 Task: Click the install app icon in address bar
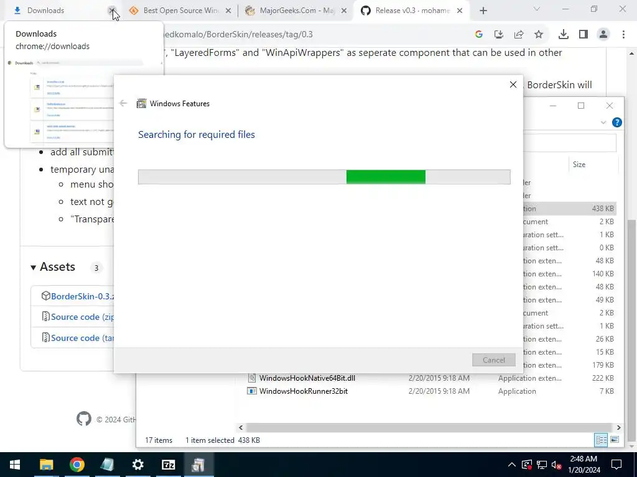(498, 35)
